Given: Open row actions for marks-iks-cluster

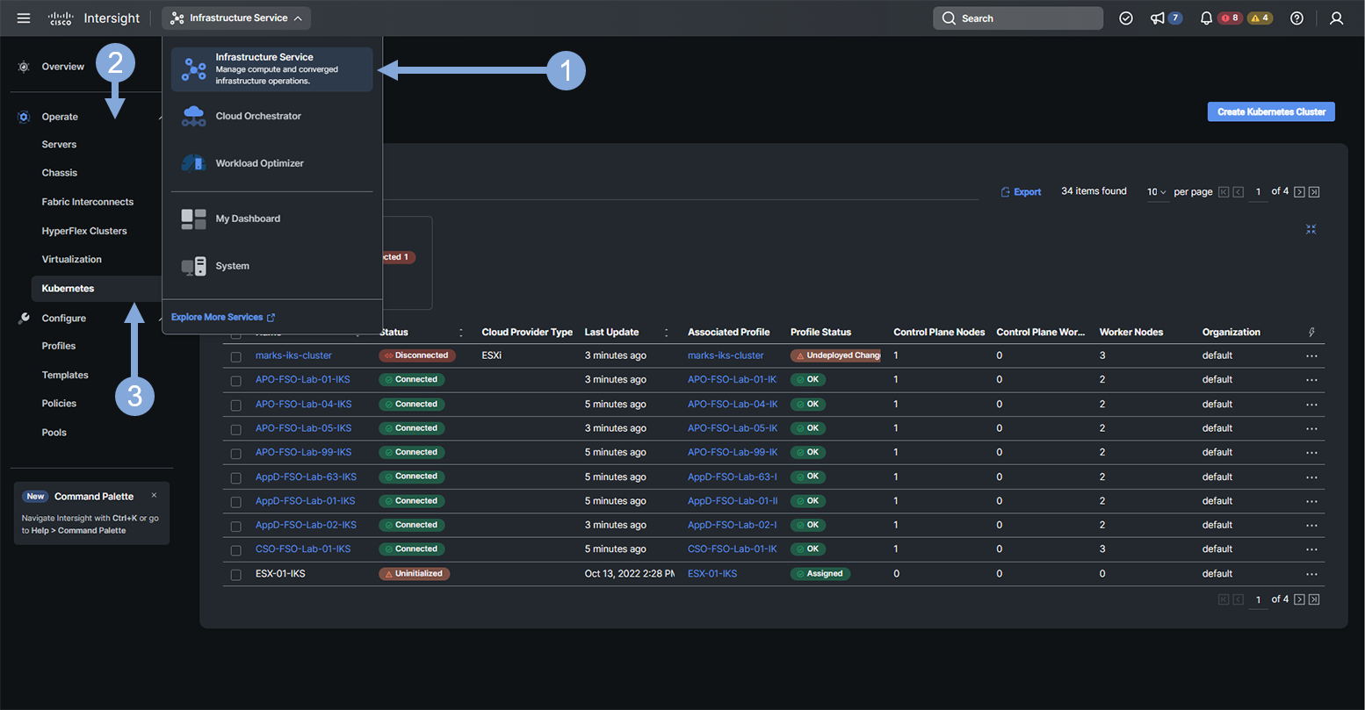Looking at the screenshot, I should pos(1311,355).
